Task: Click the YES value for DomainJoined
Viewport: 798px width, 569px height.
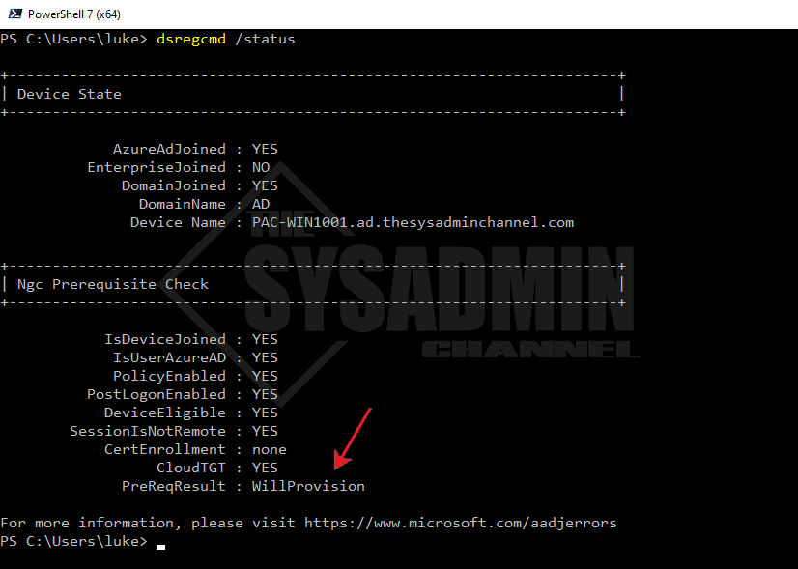Action: pyautogui.click(x=265, y=185)
